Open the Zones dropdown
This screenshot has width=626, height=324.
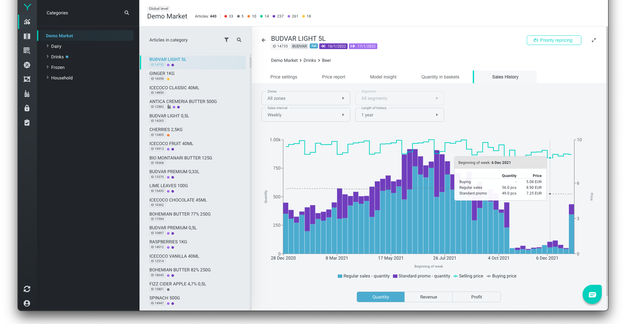click(306, 98)
